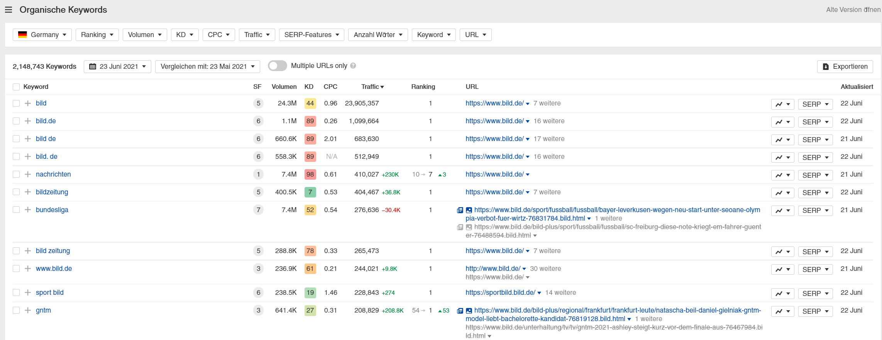Open the SERP dropdown for bild.de row
The image size is (882, 340).
pos(815,122)
